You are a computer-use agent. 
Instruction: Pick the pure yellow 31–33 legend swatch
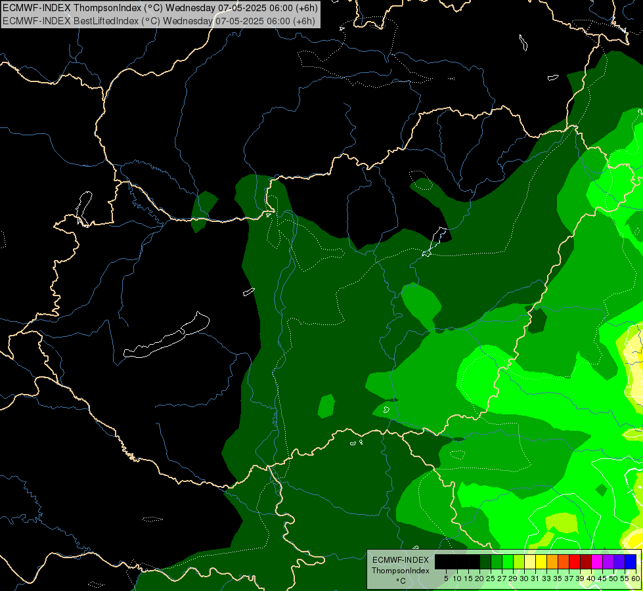541,561
